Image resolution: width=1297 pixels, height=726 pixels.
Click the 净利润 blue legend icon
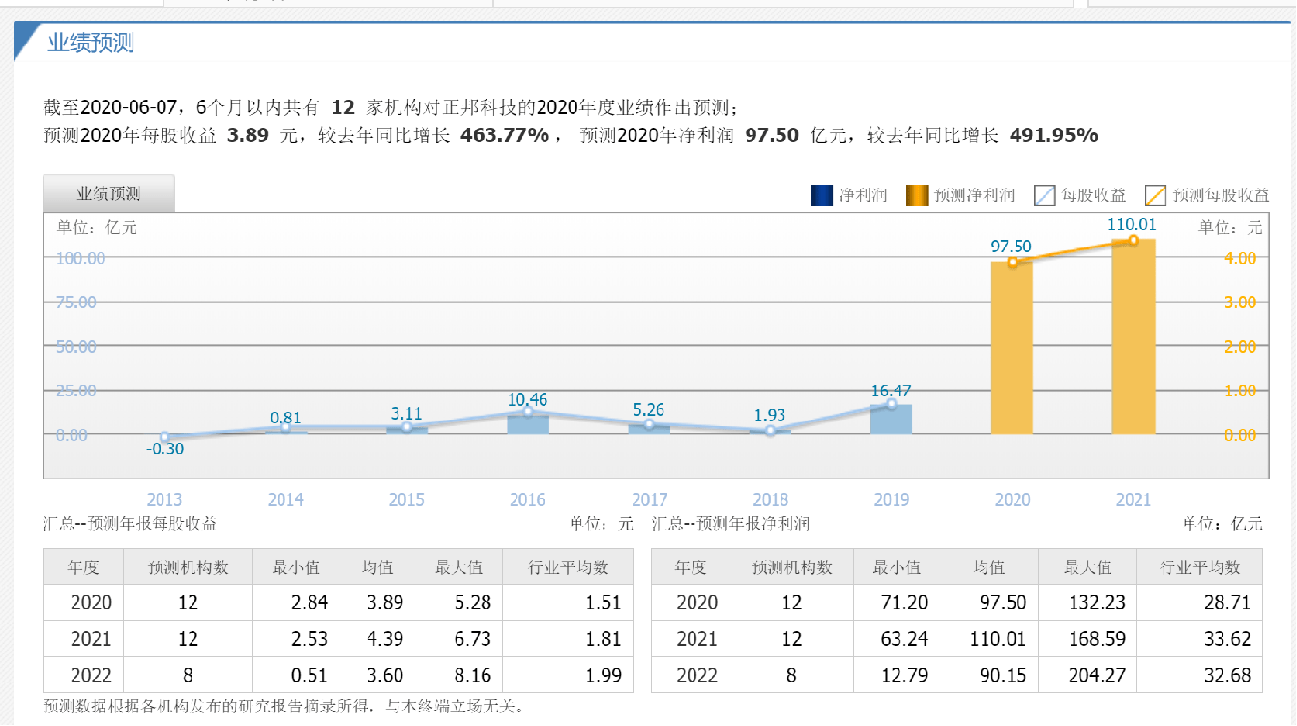pos(822,195)
